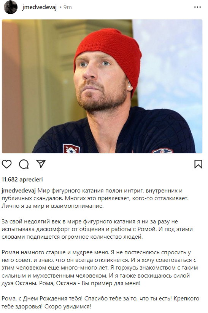Open comments via the speech bubble icon
The width and height of the screenshot is (208, 313).
click(24, 164)
